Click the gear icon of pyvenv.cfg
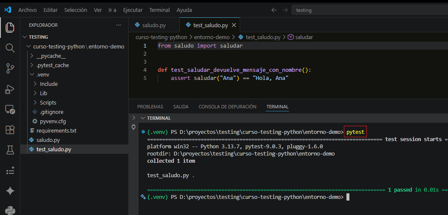Screen dimensions: 448x215 [35, 122]
